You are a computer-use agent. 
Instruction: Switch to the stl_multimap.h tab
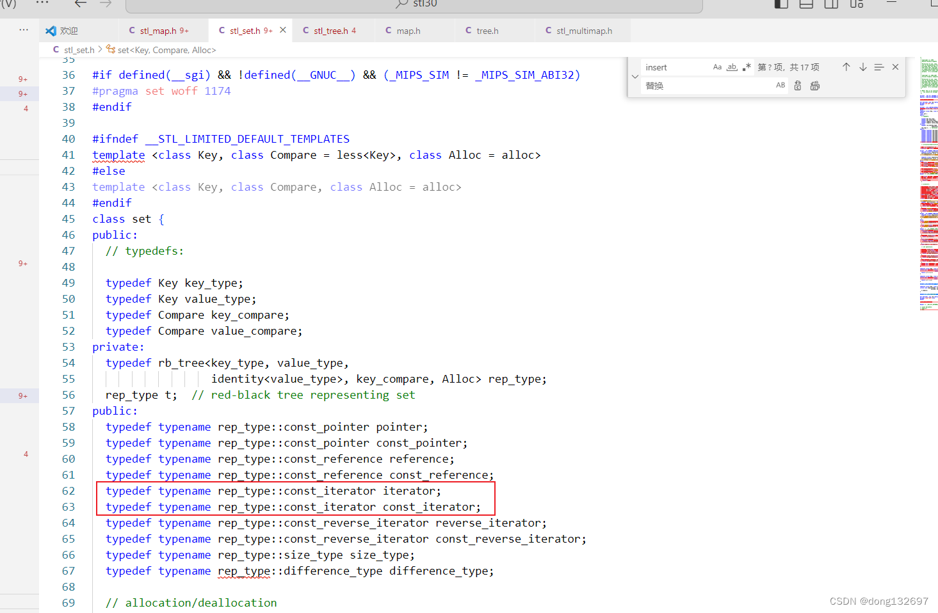tap(584, 31)
